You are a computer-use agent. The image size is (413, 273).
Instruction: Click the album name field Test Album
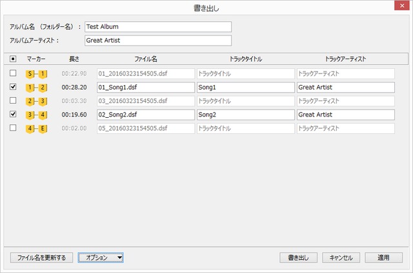coord(157,27)
